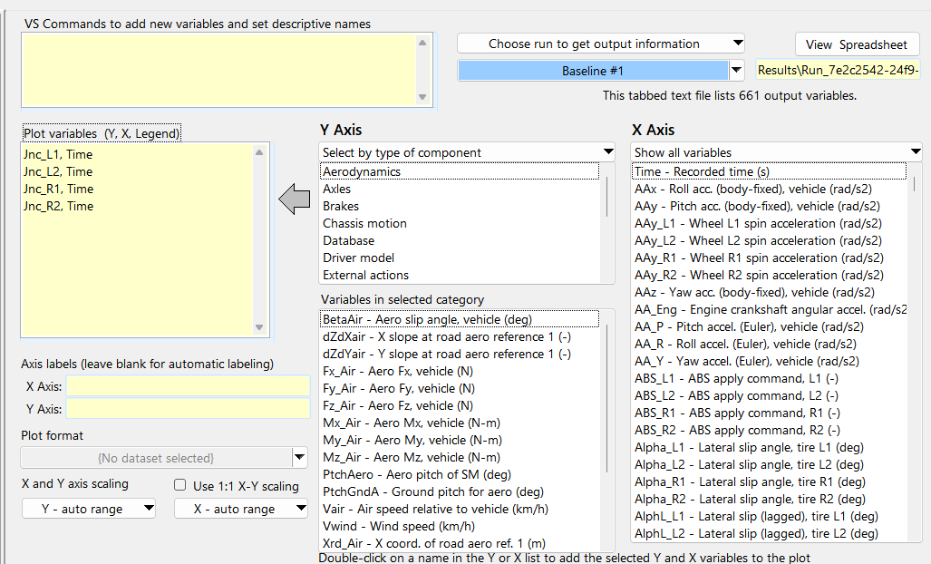Click the X Axis label input field
Viewport: 931px width, 564px height.
tap(187, 385)
